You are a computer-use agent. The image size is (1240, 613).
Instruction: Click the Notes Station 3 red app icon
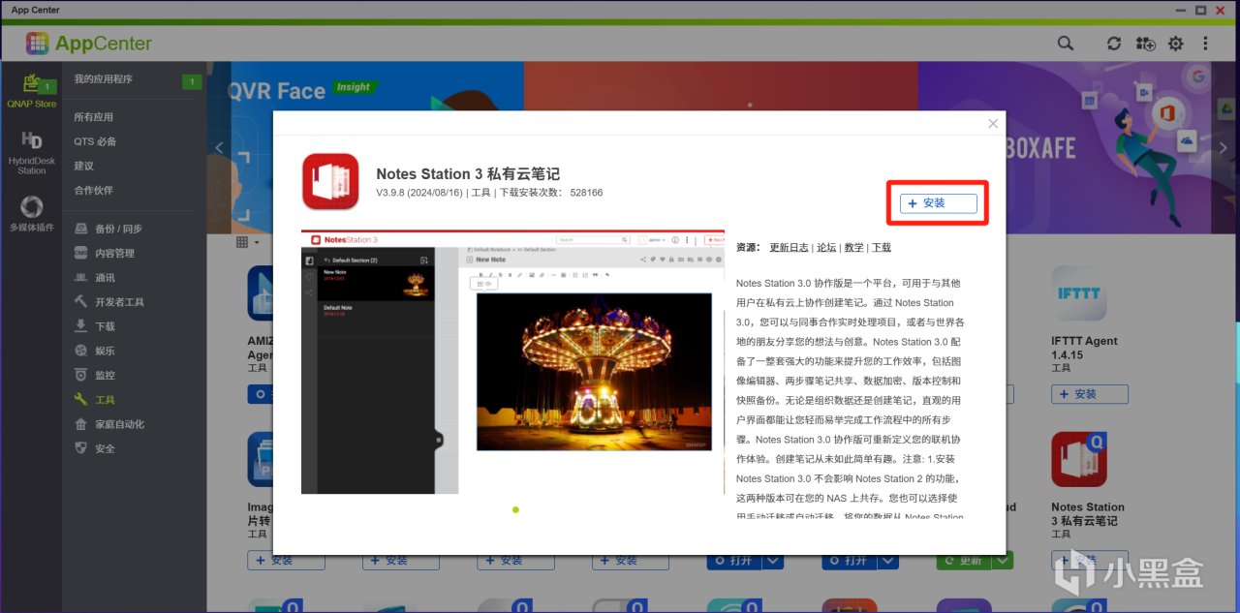pyautogui.click(x=330, y=181)
